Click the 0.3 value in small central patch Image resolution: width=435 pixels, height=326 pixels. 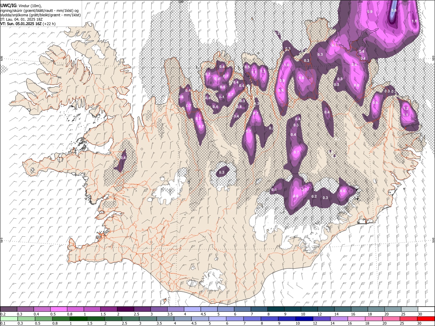pos(222,173)
